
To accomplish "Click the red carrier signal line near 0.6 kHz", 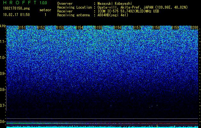I will pos(102,124).
